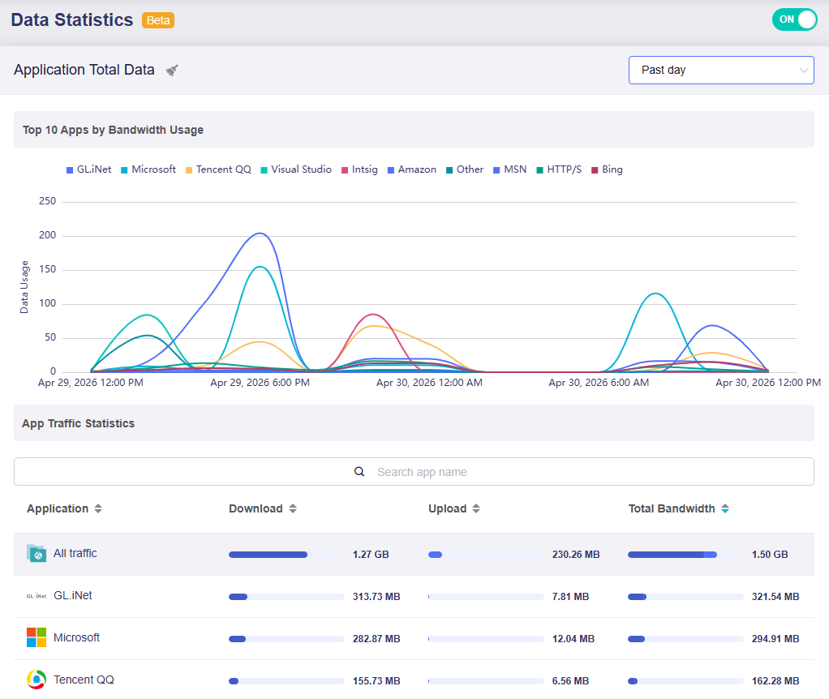The width and height of the screenshot is (829, 699).
Task: Click the All traffic row label
Action: coord(75,553)
